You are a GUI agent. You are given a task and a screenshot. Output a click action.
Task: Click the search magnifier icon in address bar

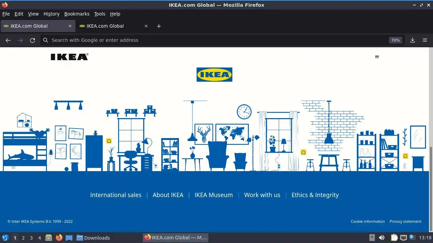coord(46,40)
